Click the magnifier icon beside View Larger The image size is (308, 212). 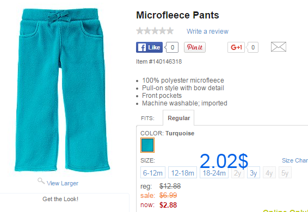pyautogui.click(x=41, y=181)
